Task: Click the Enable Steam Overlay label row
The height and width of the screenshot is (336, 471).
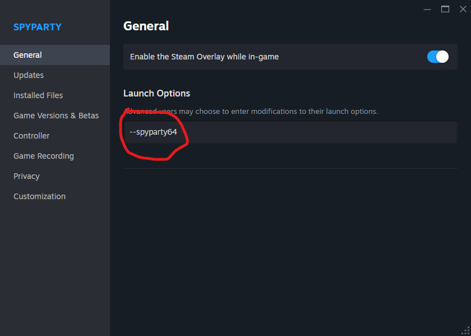Action: click(x=290, y=57)
